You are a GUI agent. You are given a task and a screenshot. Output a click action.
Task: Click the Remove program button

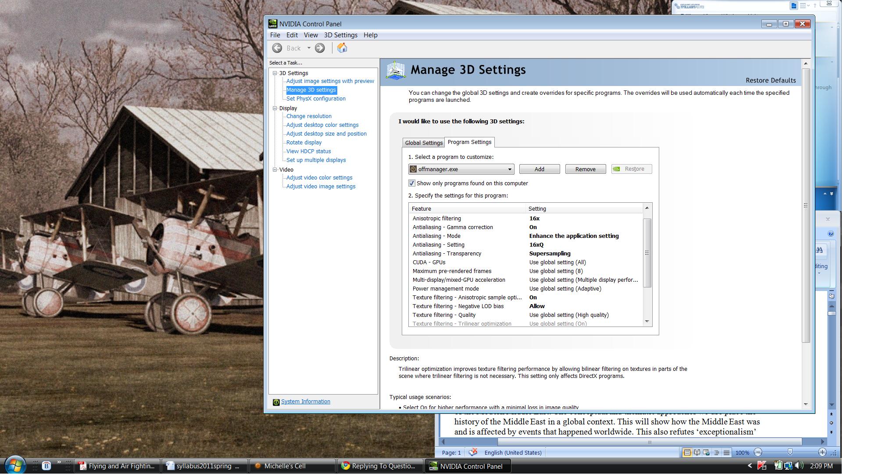[x=586, y=169]
